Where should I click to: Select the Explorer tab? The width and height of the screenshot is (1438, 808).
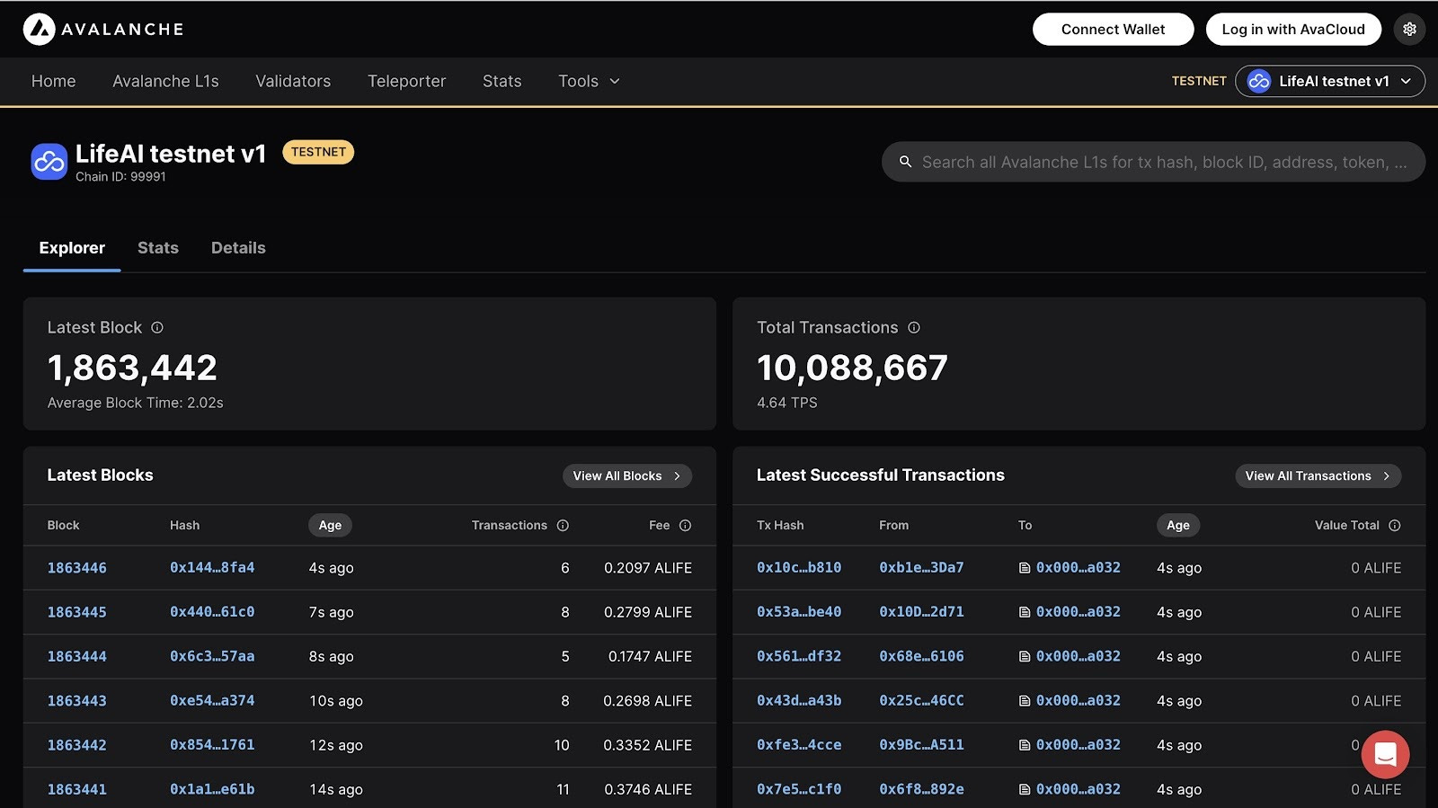pos(72,248)
